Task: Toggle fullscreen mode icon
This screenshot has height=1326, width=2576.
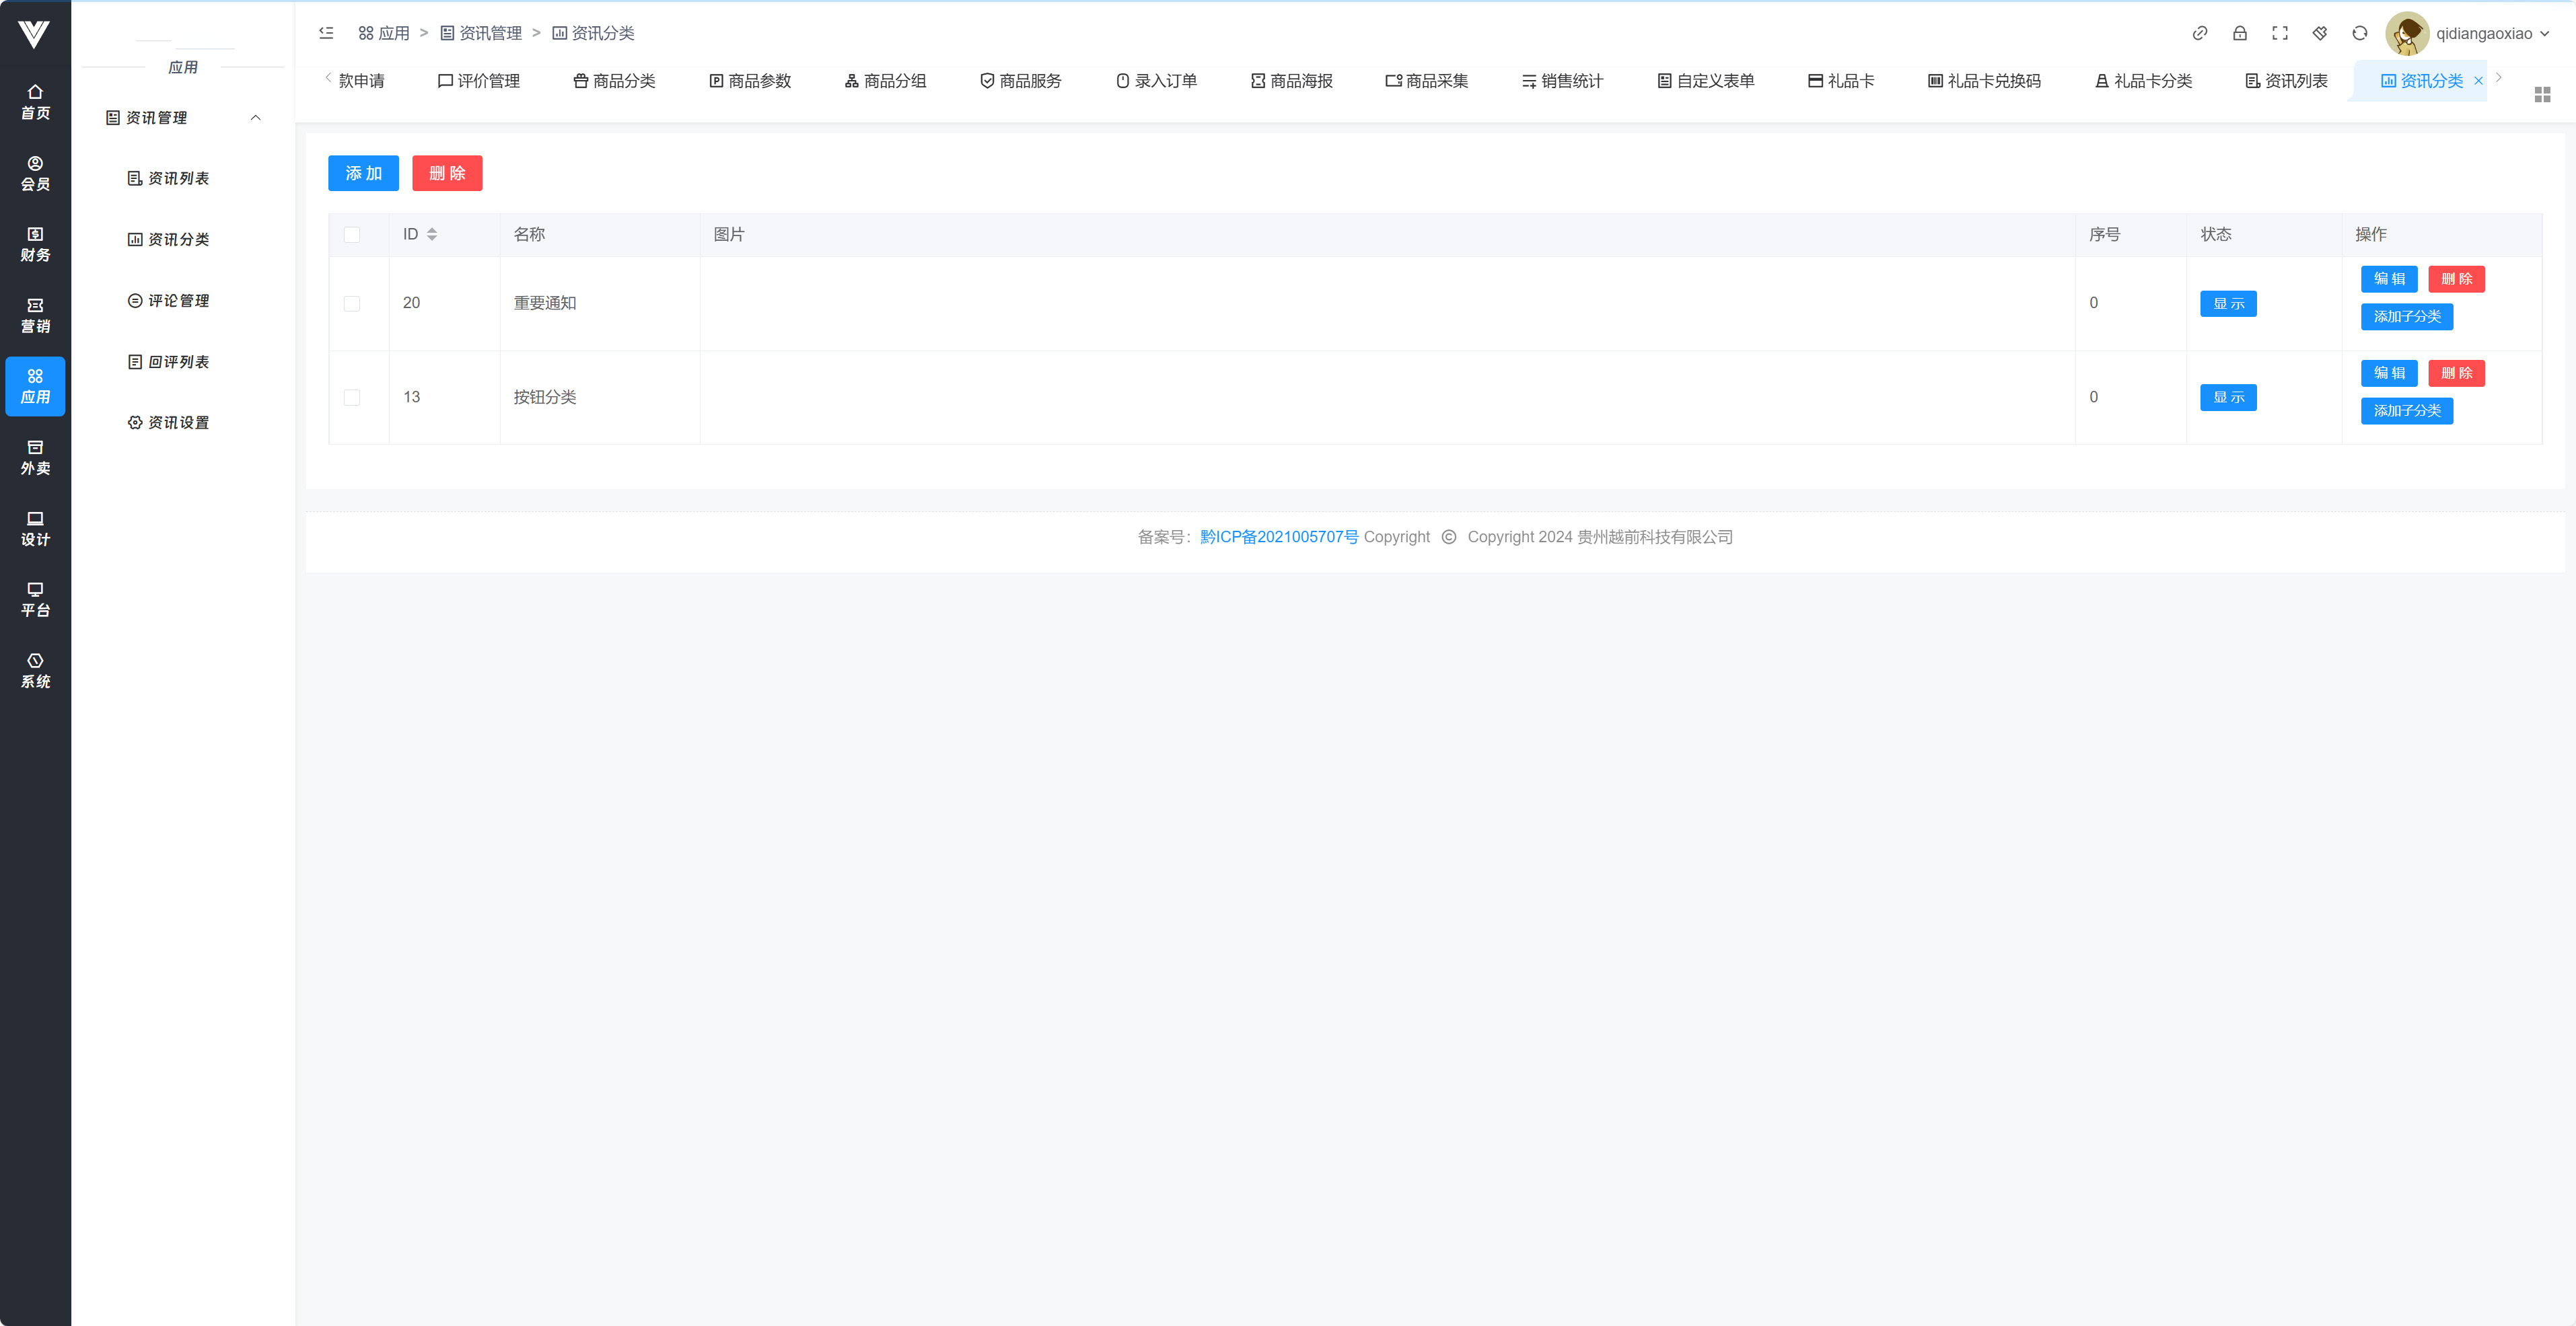Action: coord(2279,33)
